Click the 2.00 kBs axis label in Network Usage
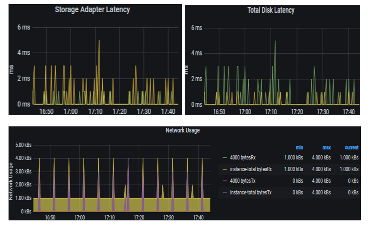The height and width of the screenshot is (225, 368). coord(24,185)
